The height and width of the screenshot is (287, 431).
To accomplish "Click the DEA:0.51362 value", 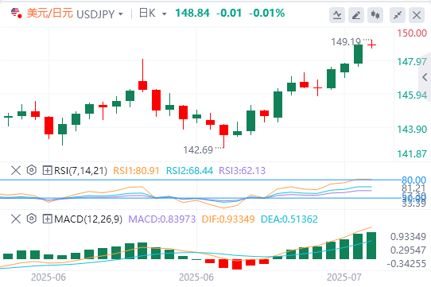I will [289, 219].
